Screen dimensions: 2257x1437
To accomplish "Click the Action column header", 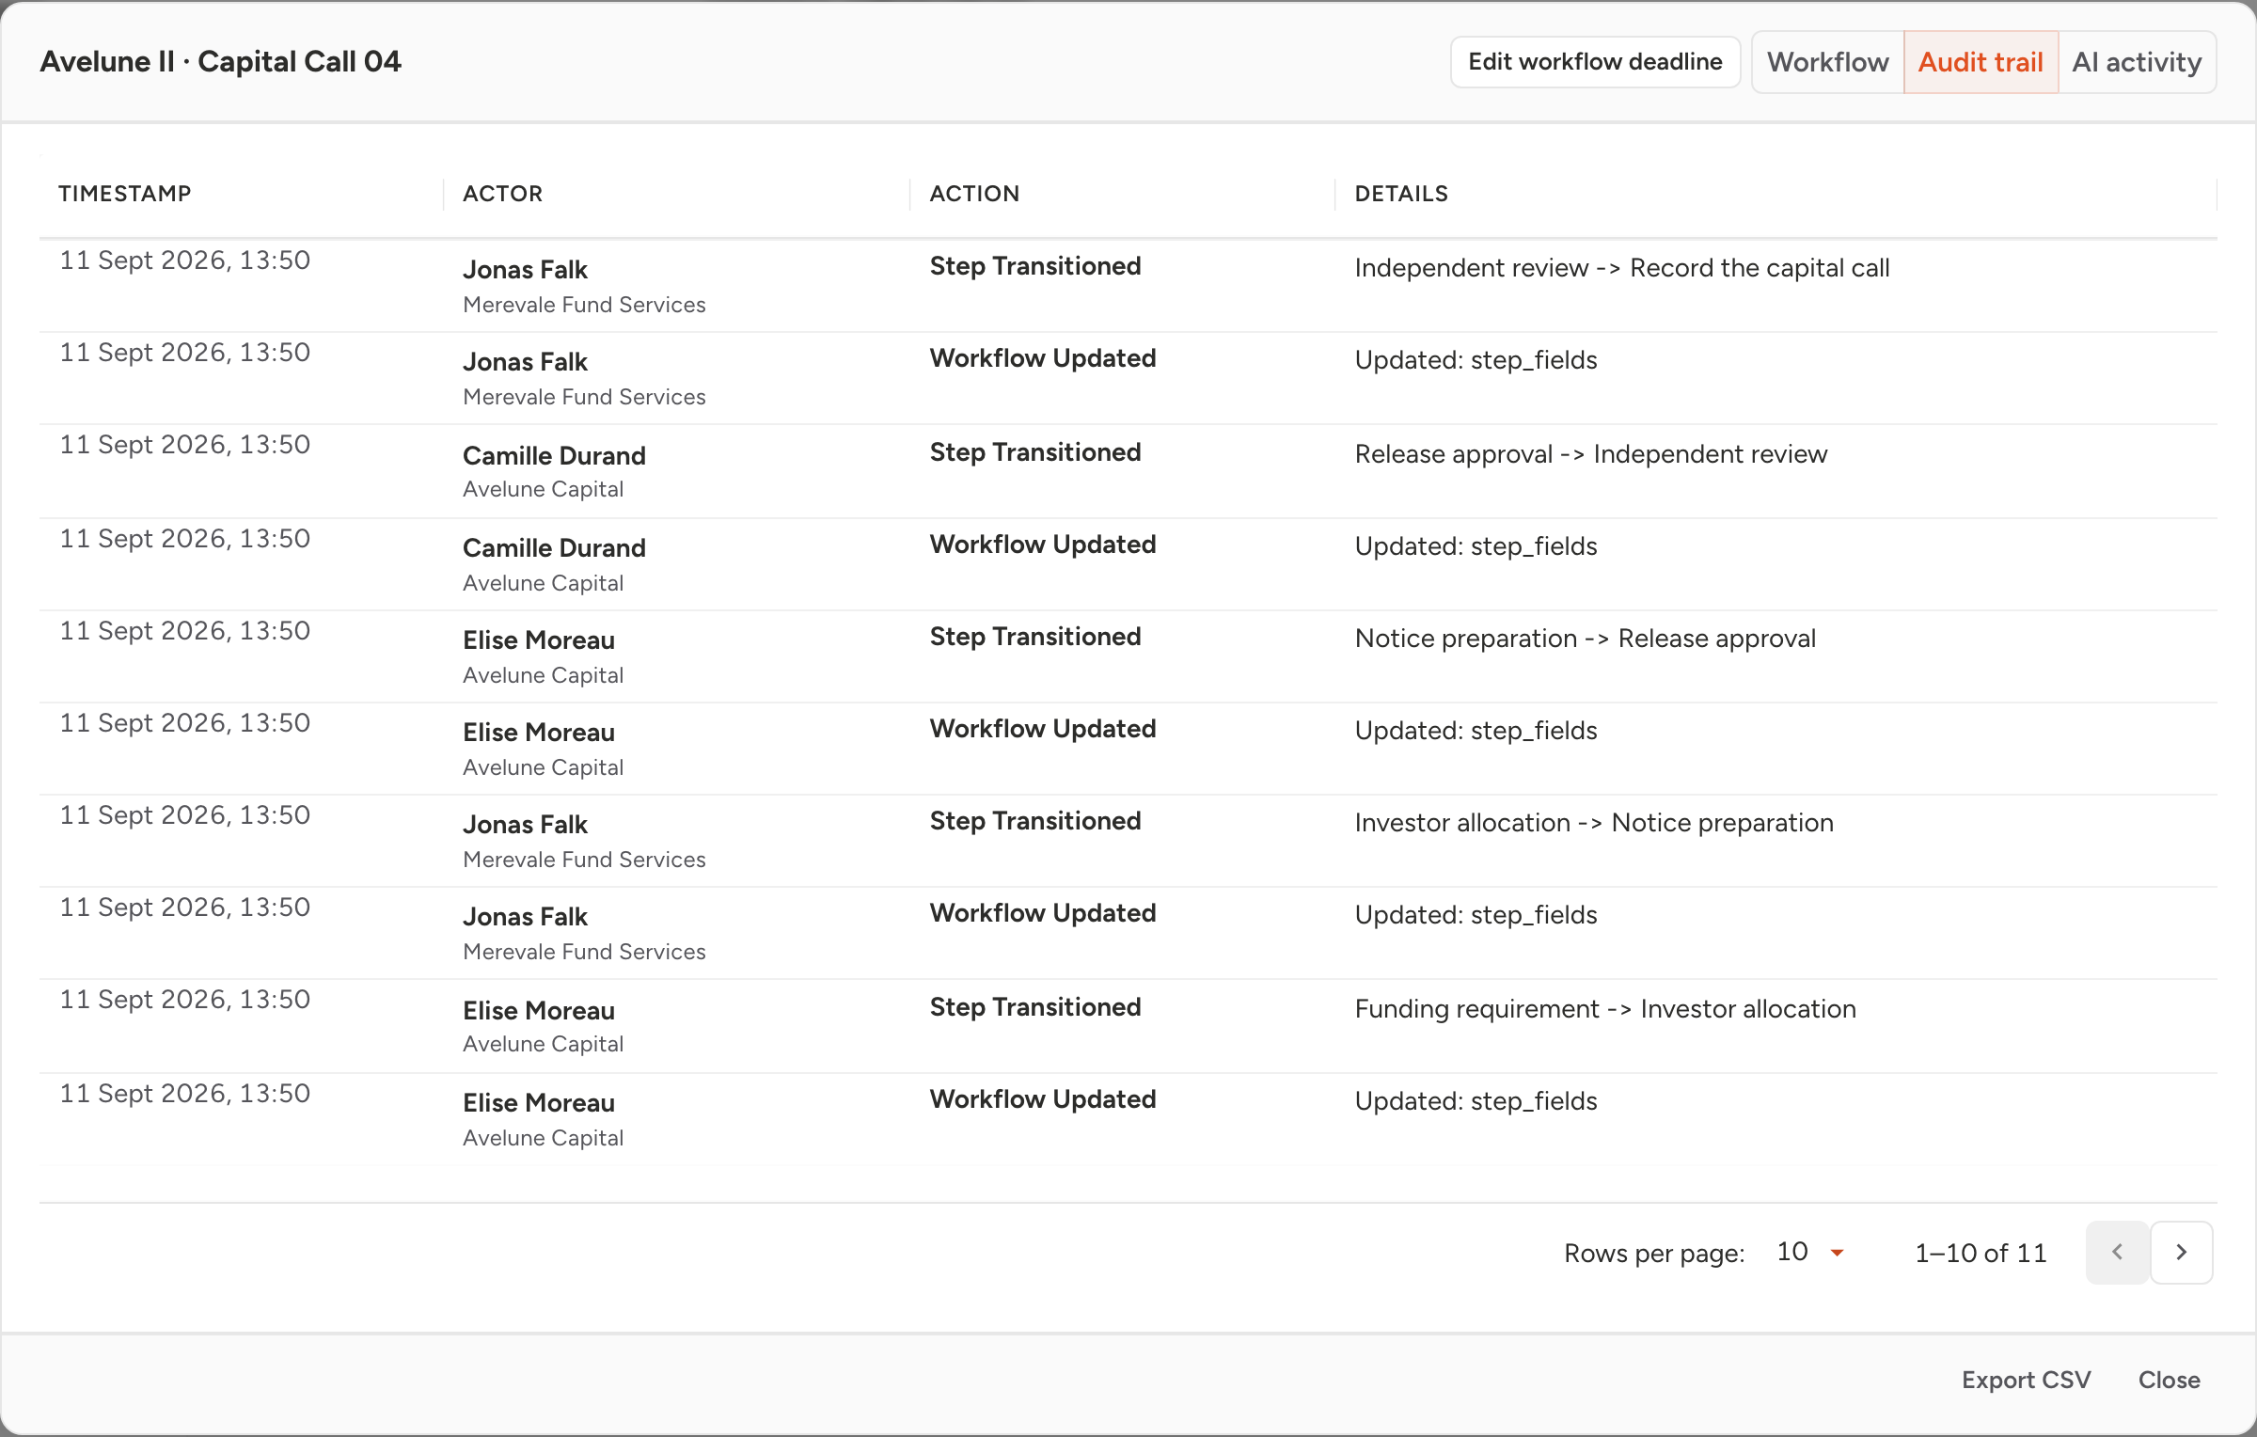I will coord(974,194).
